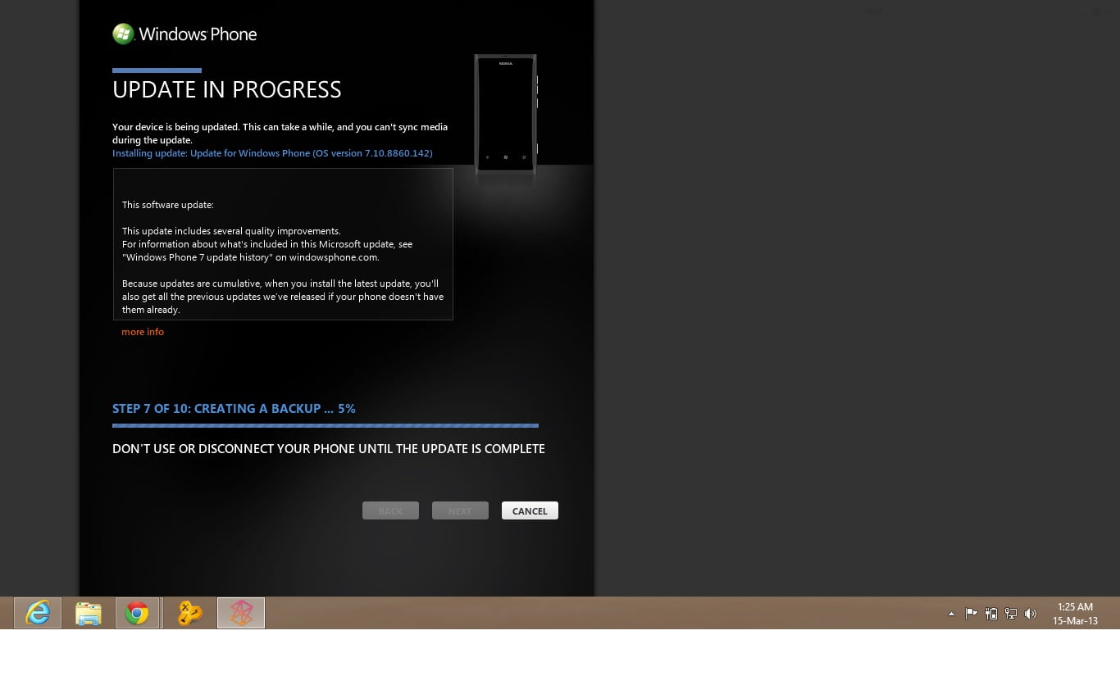Click 'Installing update: Update for Windows Phone' text

point(272,153)
